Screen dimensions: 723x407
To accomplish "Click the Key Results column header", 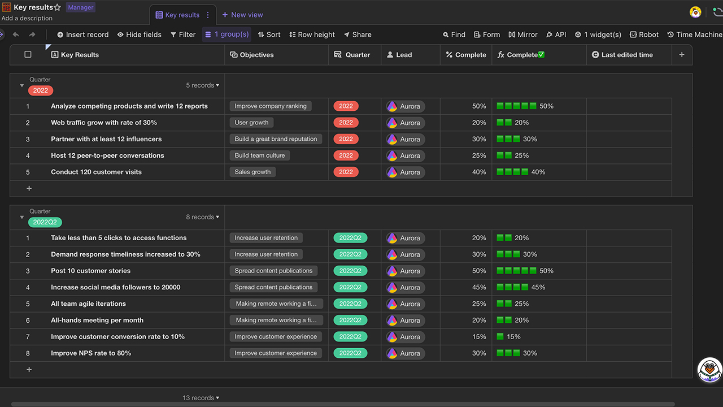I will click(x=135, y=55).
